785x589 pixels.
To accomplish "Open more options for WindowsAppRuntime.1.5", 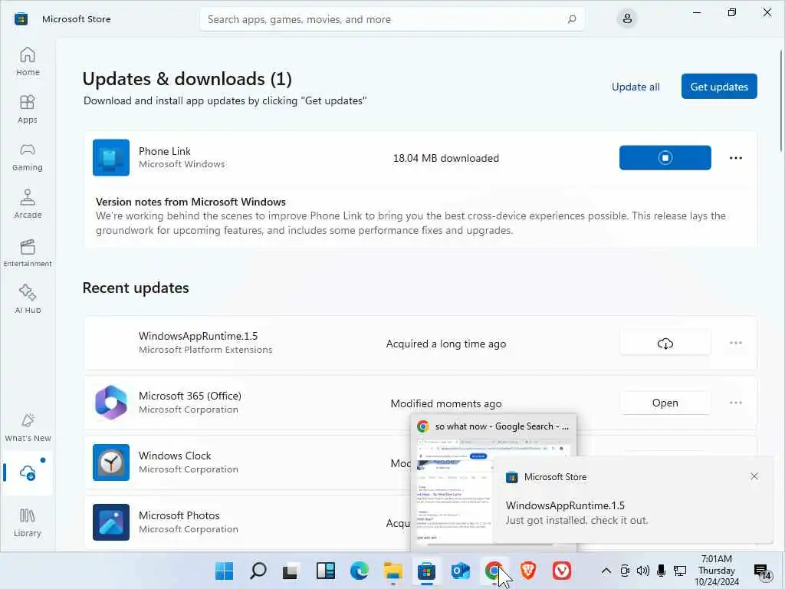I will [x=735, y=343].
